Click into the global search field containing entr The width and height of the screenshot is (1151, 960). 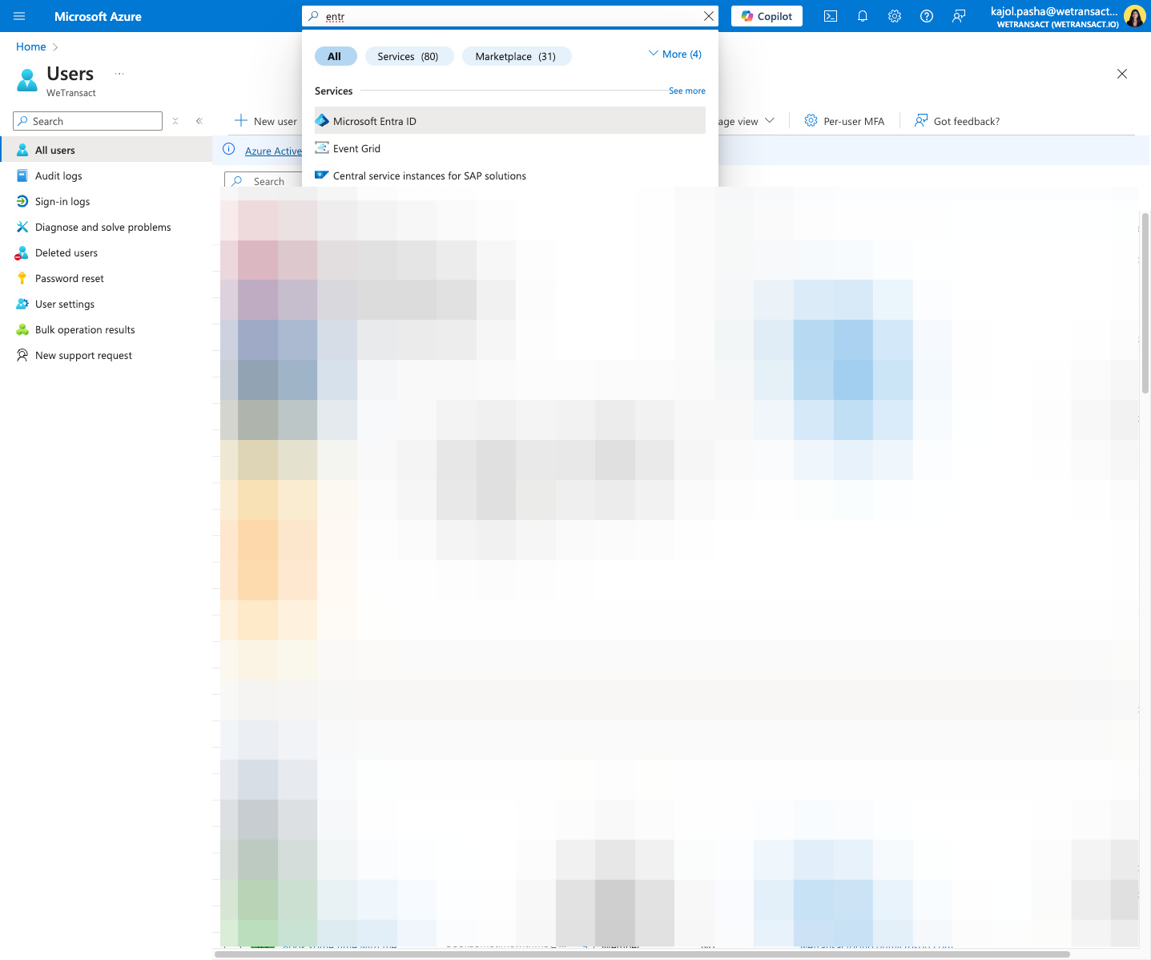510,16
